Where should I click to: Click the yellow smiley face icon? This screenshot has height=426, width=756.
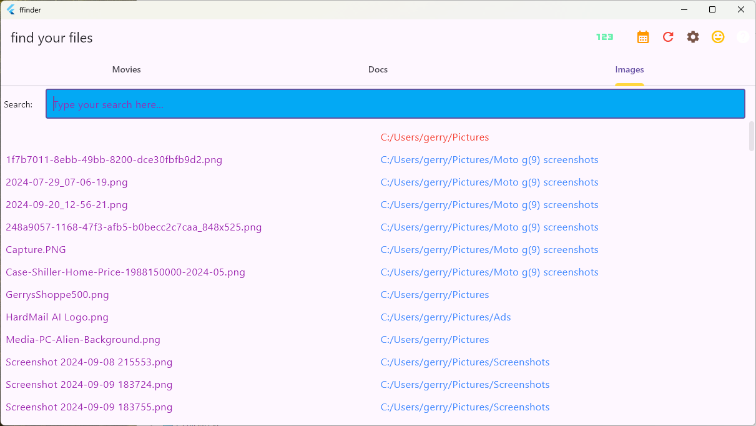tap(718, 37)
